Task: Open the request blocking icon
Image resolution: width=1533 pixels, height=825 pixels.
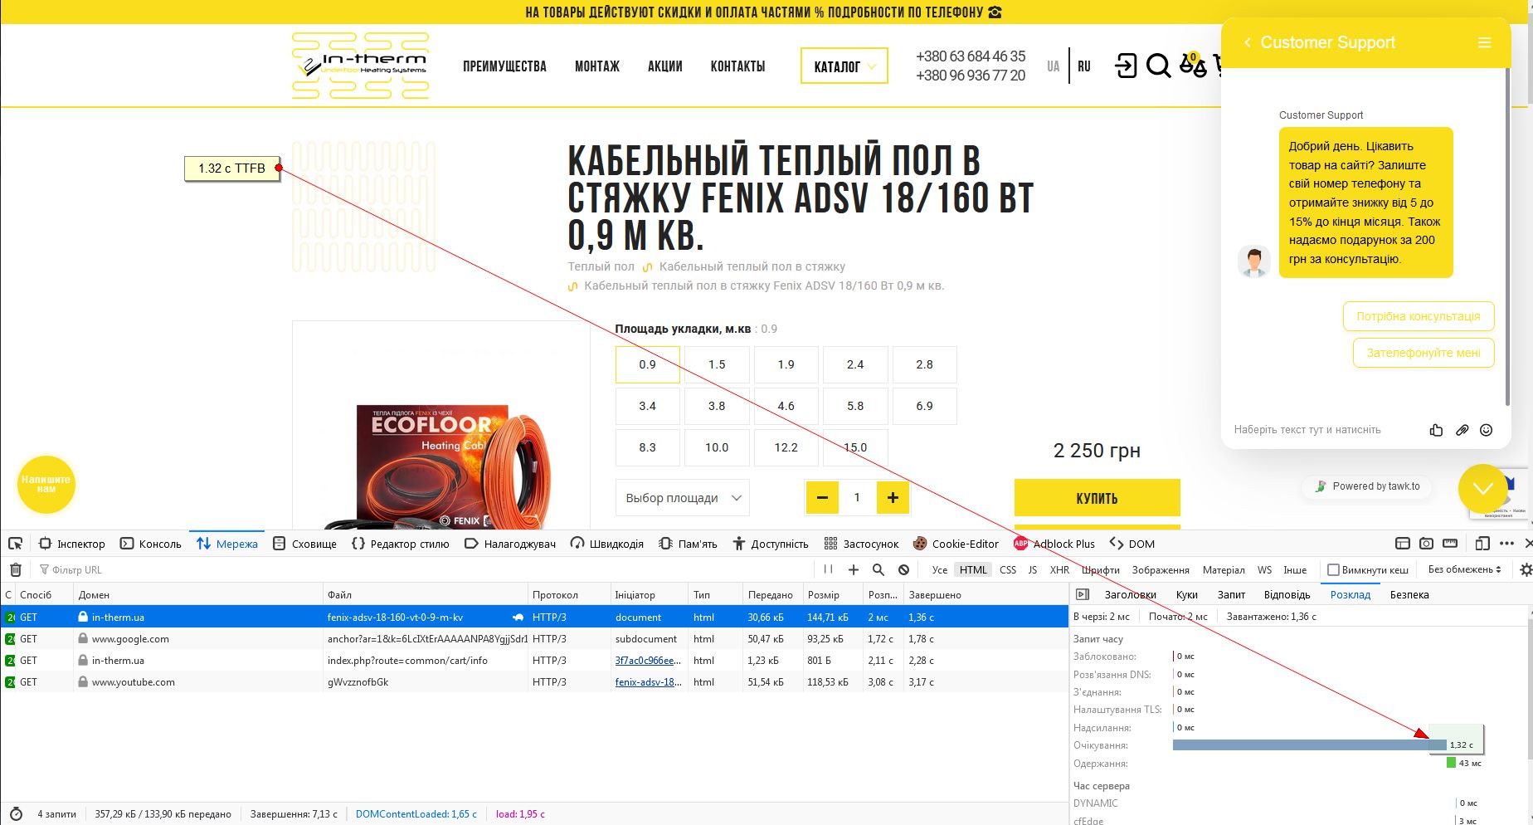Action: coord(903,569)
